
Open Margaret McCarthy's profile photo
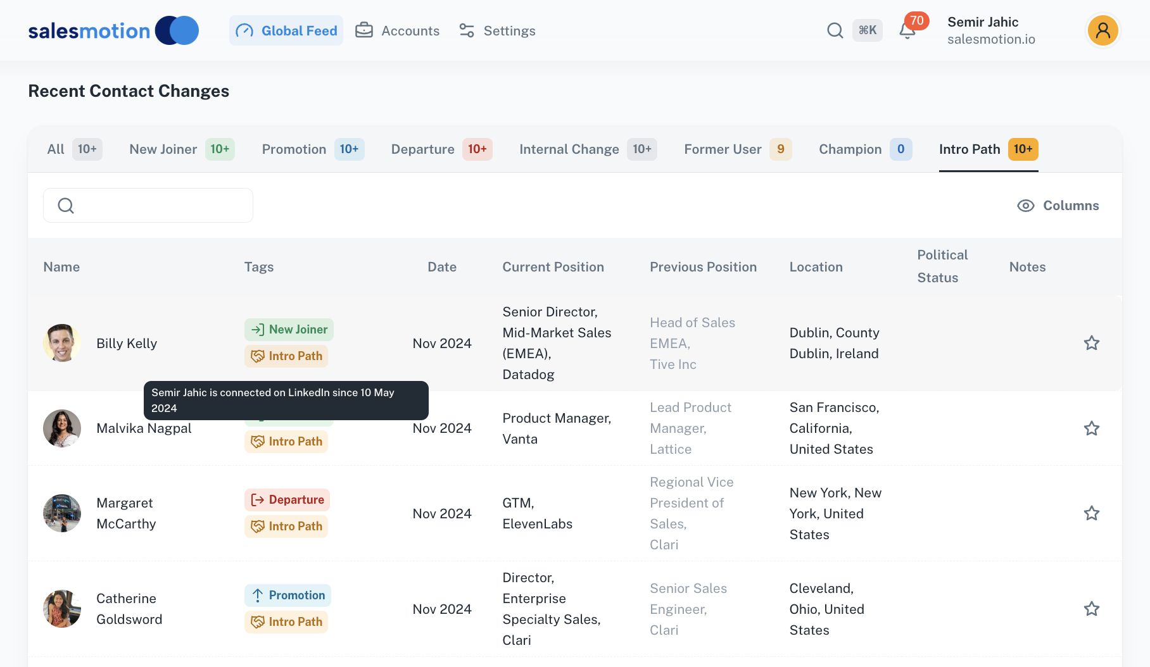coord(62,513)
